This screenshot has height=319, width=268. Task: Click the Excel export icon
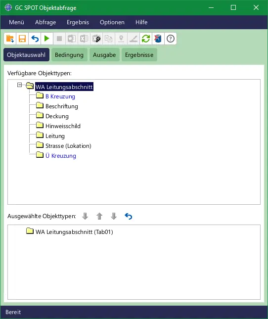point(84,39)
